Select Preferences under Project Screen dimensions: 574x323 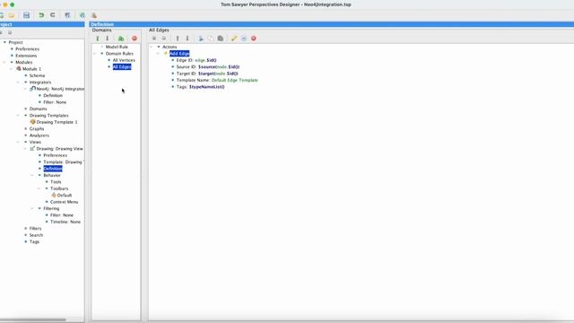pyautogui.click(x=27, y=49)
